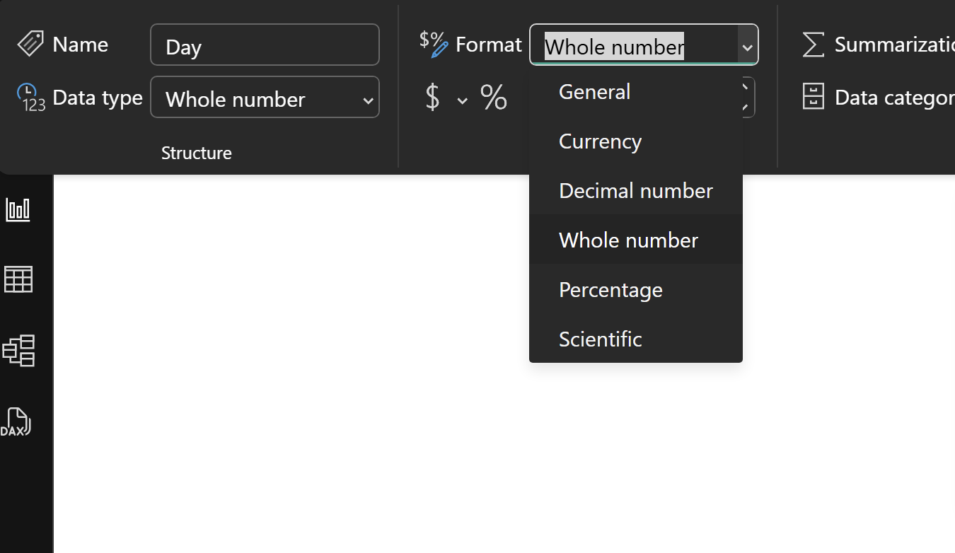Click the Summarization sigma icon

(814, 45)
